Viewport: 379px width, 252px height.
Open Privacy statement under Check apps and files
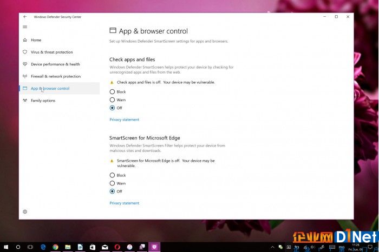tap(124, 120)
